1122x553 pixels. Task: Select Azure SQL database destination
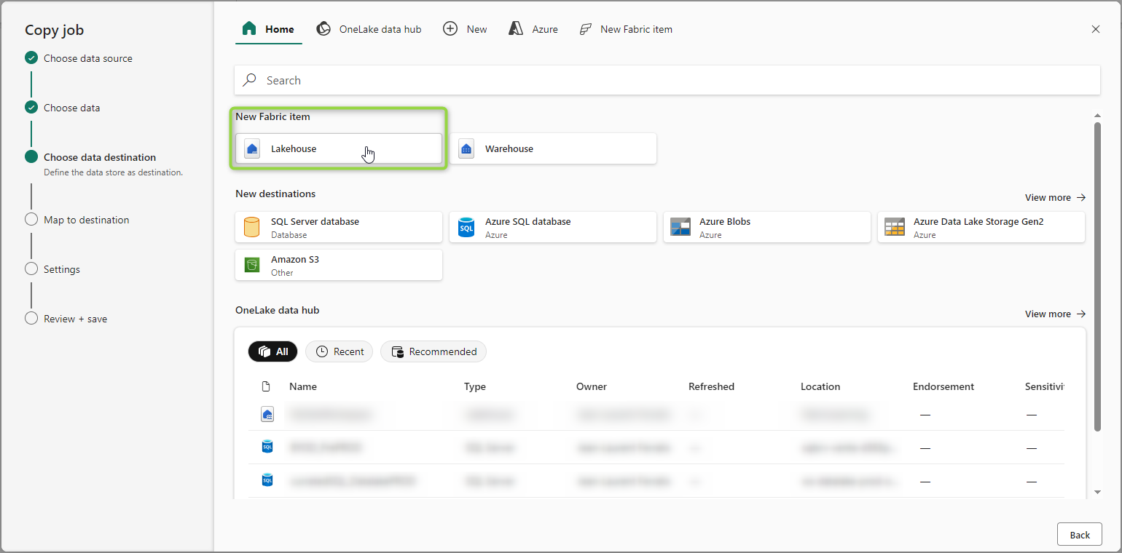point(553,227)
